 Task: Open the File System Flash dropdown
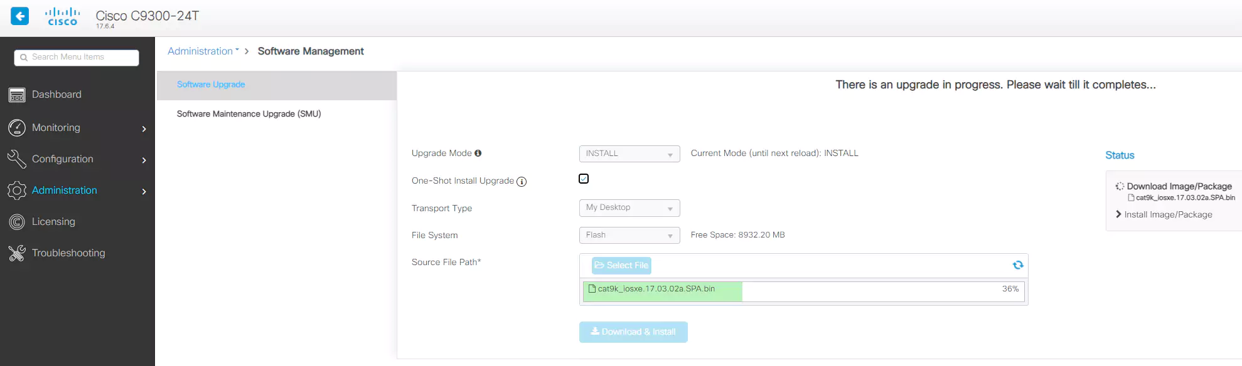tap(629, 235)
